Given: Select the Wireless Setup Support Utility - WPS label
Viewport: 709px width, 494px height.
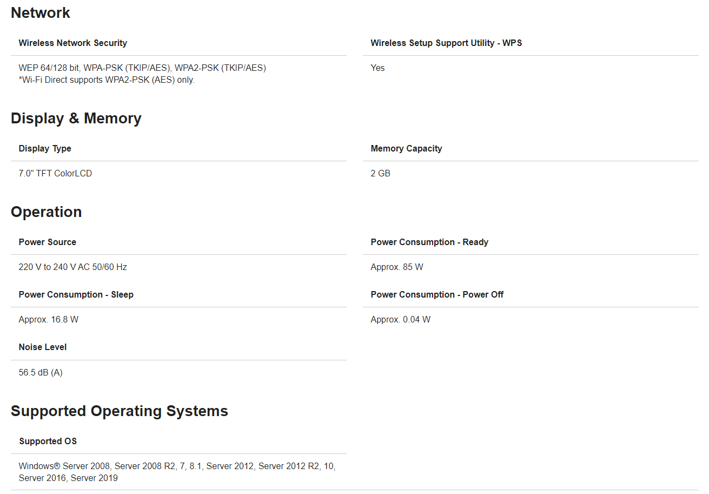Looking at the screenshot, I should [446, 43].
